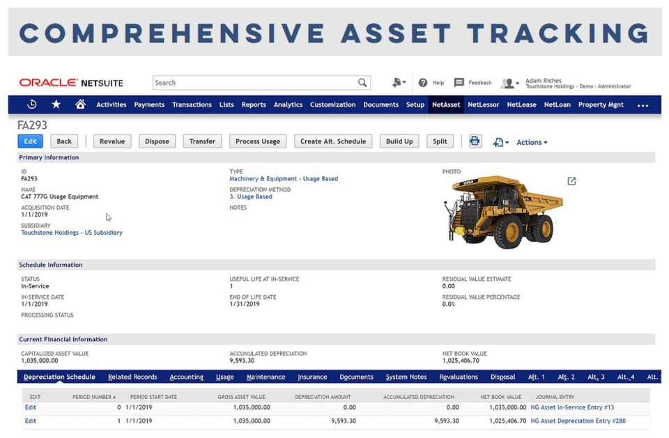The height and width of the screenshot is (438, 669).
Task: Switch to the Documents subtab
Action: (x=356, y=377)
